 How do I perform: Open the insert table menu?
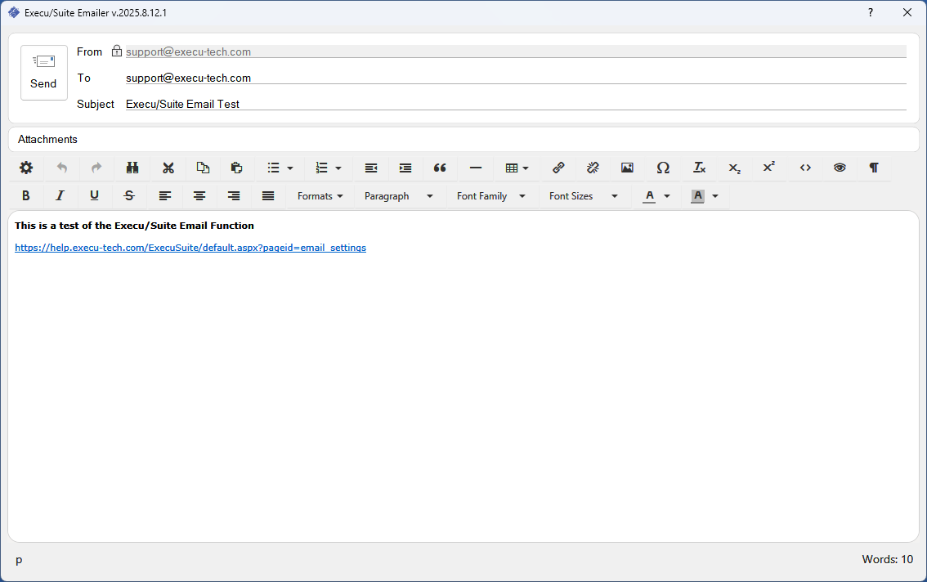(x=517, y=168)
